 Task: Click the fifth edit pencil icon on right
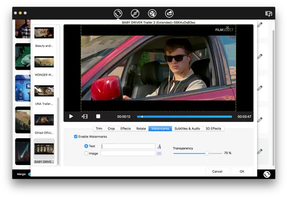(260, 151)
